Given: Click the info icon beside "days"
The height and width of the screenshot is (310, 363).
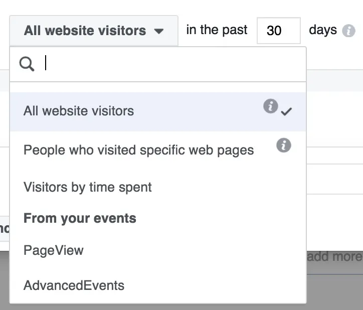Looking at the screenshot, I should [x=348, y=31].
